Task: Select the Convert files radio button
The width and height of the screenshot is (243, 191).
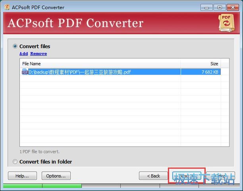Action: [15, 46]
